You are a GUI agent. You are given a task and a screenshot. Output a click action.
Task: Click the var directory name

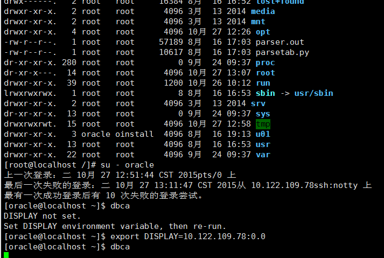263,155
